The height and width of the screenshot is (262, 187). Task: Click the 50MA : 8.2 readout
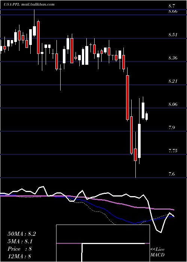pyautogui.click(x=22, y=234)
